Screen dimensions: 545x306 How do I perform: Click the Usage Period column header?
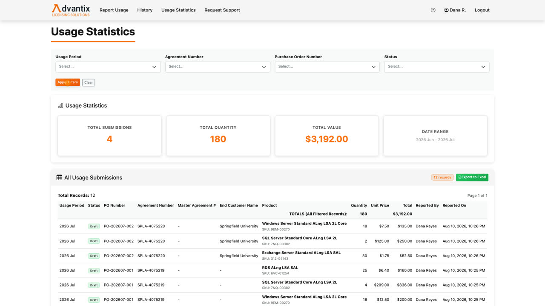(72, 205)
